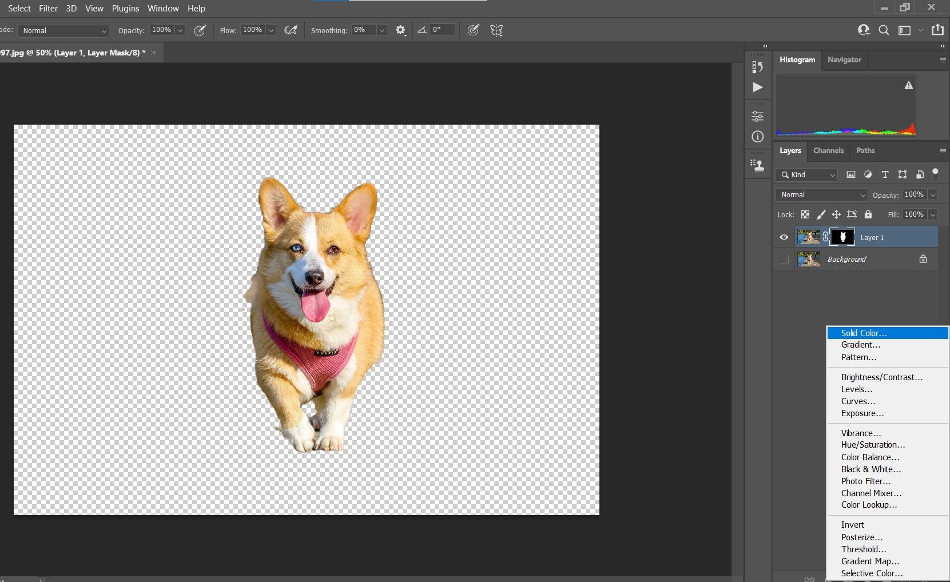950x582 pixels.
Task: Click the Share export icon
Action: click(x=937, y=30)
